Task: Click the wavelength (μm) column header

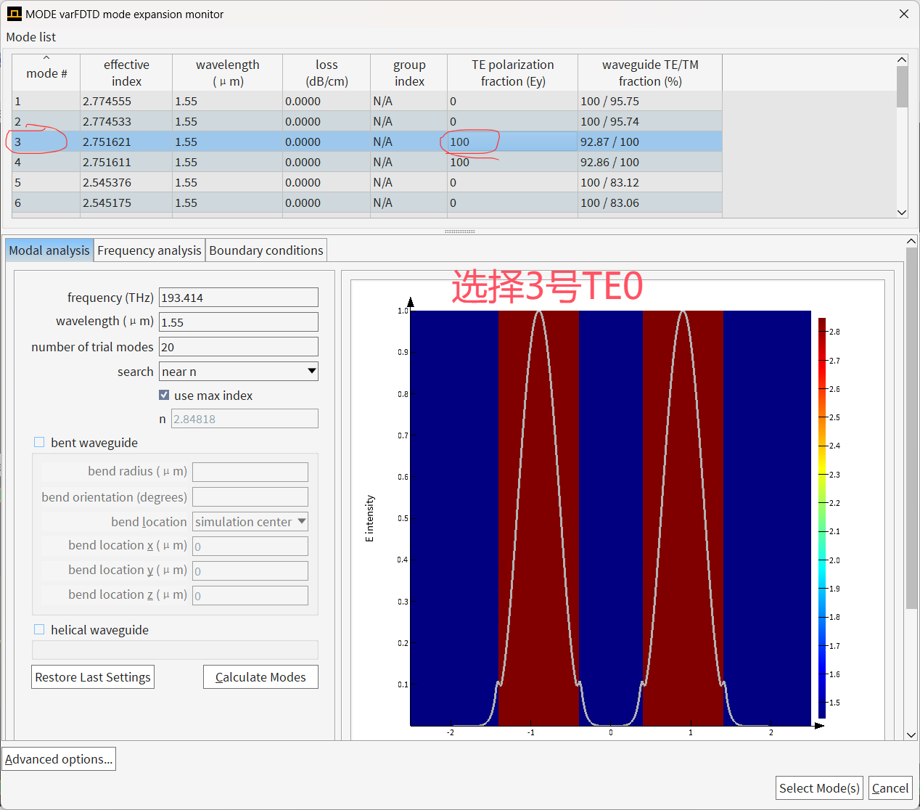Action: (228, 73)
